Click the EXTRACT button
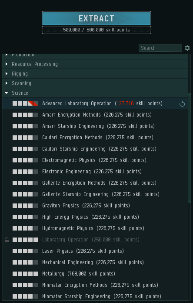The width and height of the screenshot is (193, 303). pyautogui.click(x=96, y=18)
